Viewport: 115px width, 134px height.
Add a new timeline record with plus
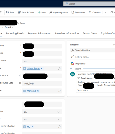114,45
